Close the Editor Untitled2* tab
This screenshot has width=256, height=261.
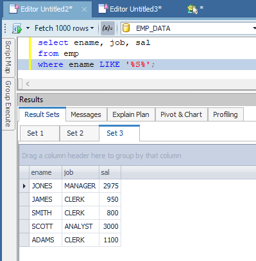point(85,10)
